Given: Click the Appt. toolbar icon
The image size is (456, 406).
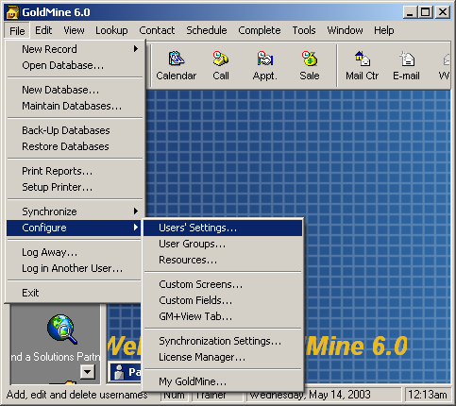Looking at the screenshot, I should (264, 66).
